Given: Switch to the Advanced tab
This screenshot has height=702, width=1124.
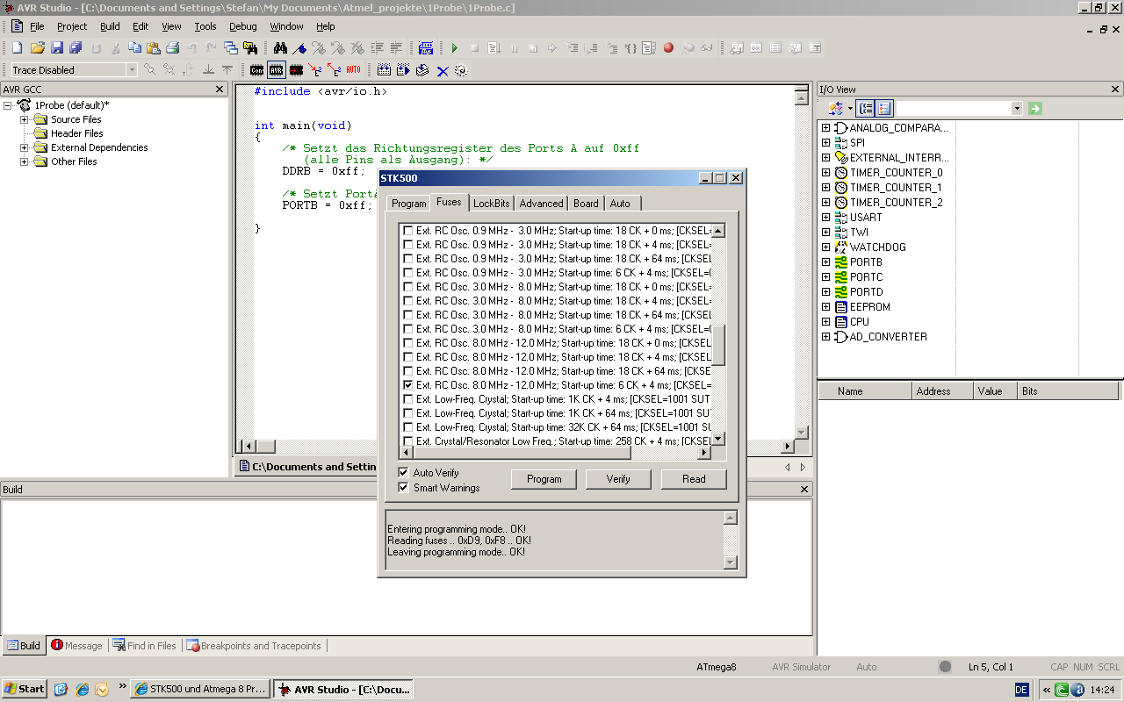Looking at the screenshot, I should (x=541, y=204).
